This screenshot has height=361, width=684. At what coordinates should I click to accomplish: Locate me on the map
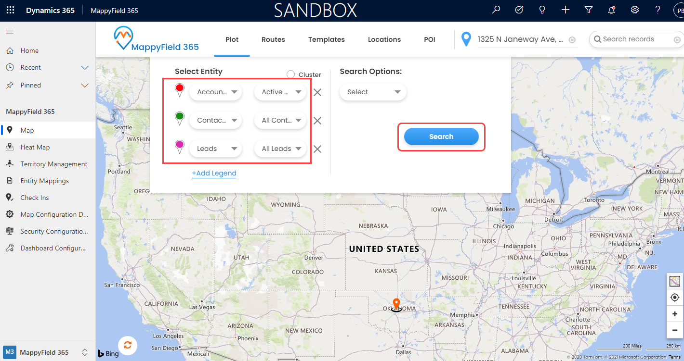[x=675, y=298]
